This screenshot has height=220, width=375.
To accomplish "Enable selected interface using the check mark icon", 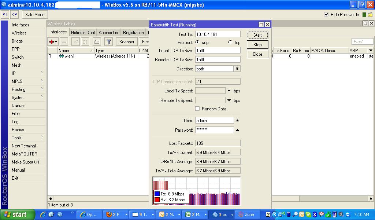I will point(75,41).
